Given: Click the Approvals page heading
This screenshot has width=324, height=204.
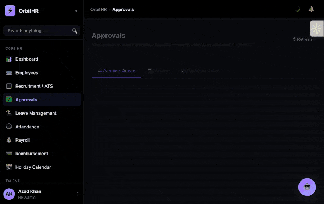Looking at the screenshot, I should coord(108,36).
